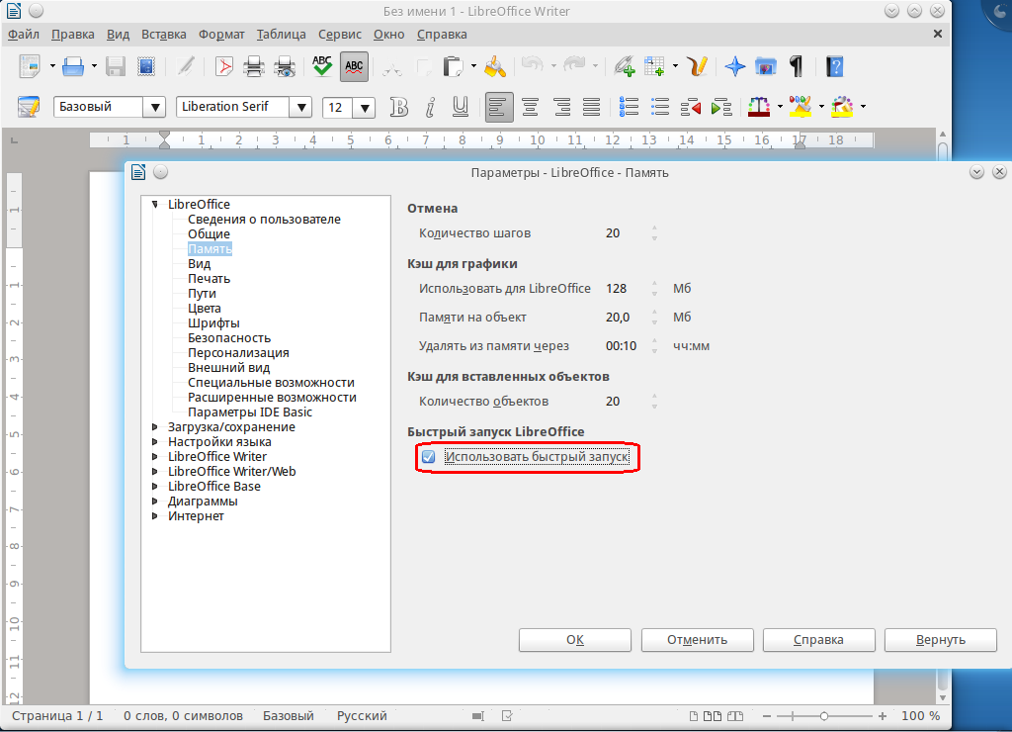This screenshot has height=732, width=1012.
Task: Click the Underline formatting icon
Action: tap(460, 107)
